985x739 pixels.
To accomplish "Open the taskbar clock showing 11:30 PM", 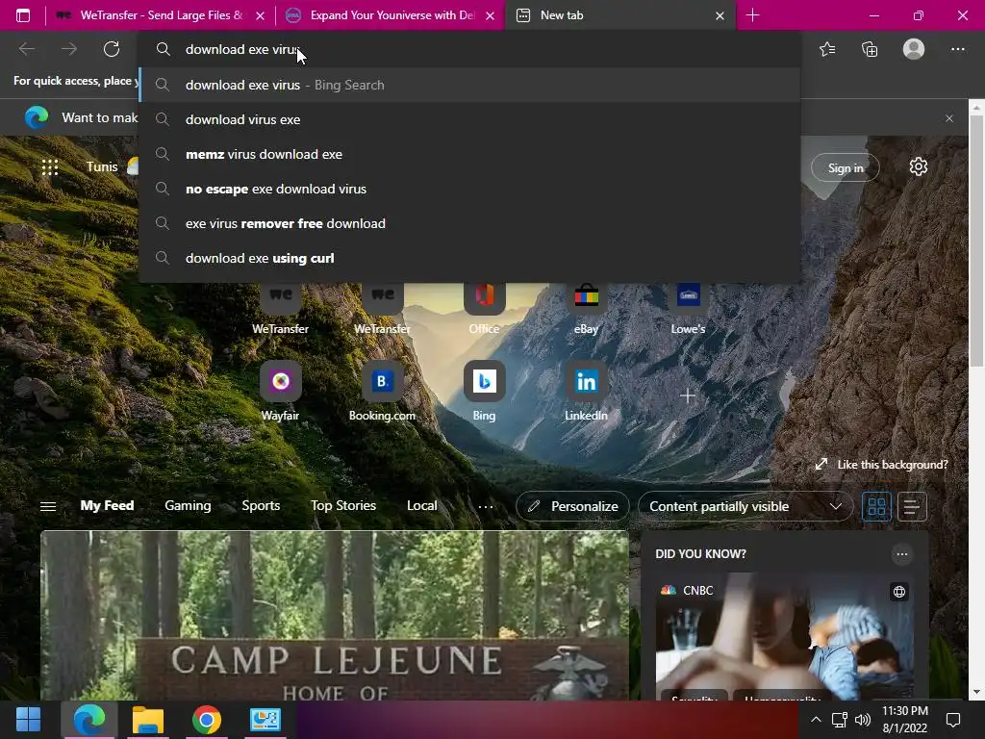I will point(904,720).
